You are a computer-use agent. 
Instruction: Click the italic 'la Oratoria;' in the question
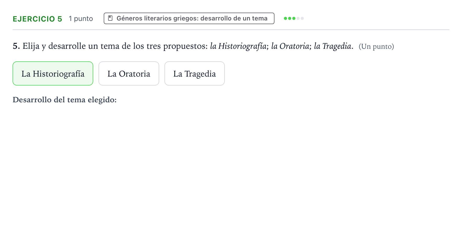click(291, 46)
